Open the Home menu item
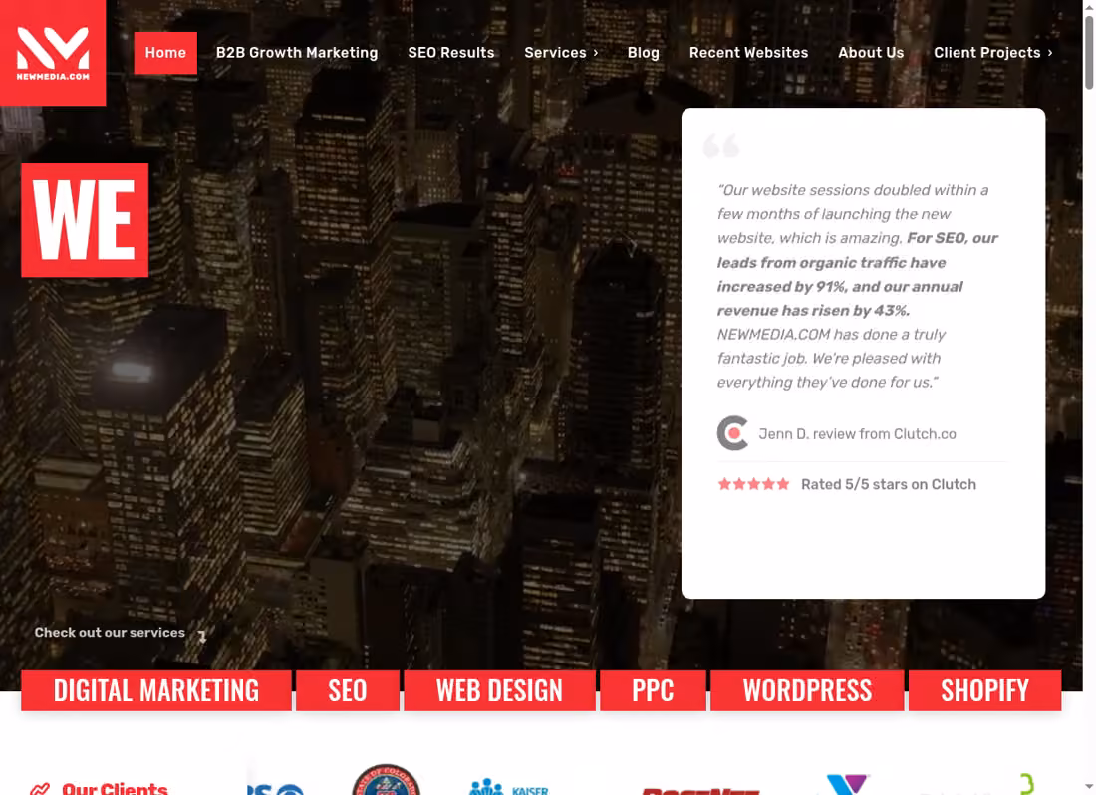1096x795 pixels. (165, 53)
